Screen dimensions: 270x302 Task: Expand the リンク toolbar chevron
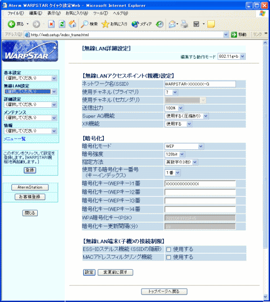266,33
